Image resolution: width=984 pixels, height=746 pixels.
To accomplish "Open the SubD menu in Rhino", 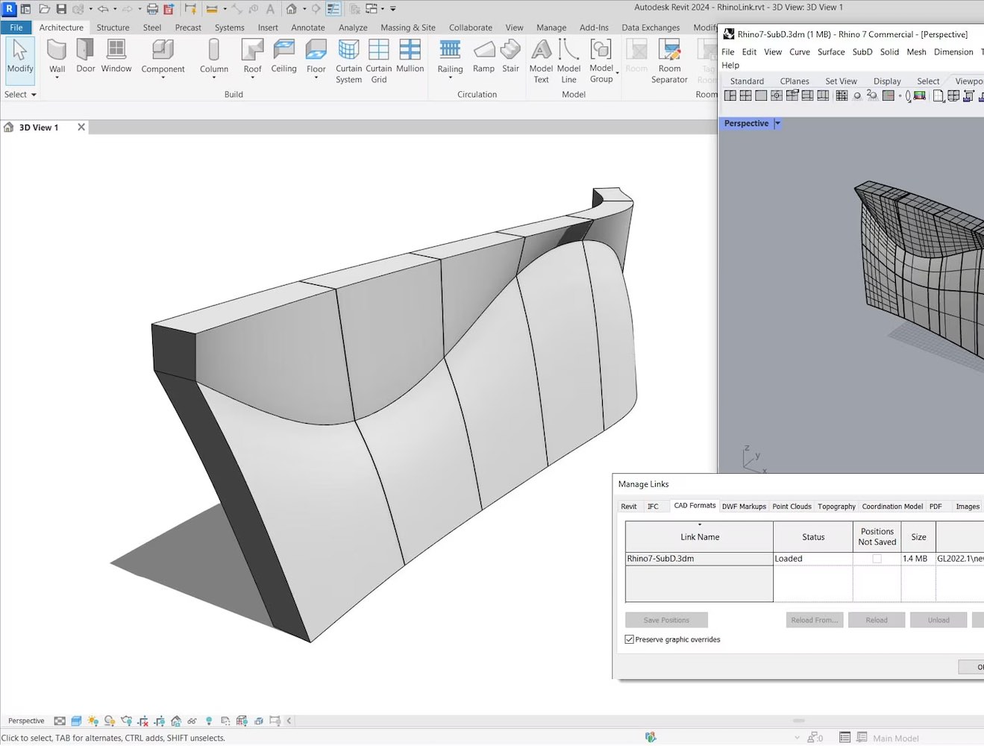I will pos(862,52).
